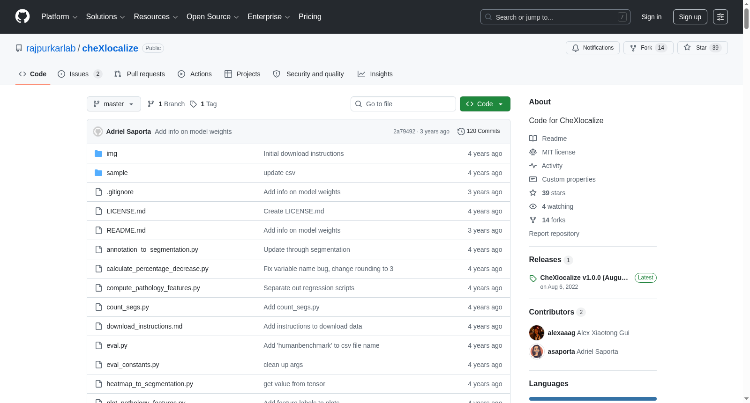Click the img folder icon
Viewport: 750px width, 403px height.
98,154
